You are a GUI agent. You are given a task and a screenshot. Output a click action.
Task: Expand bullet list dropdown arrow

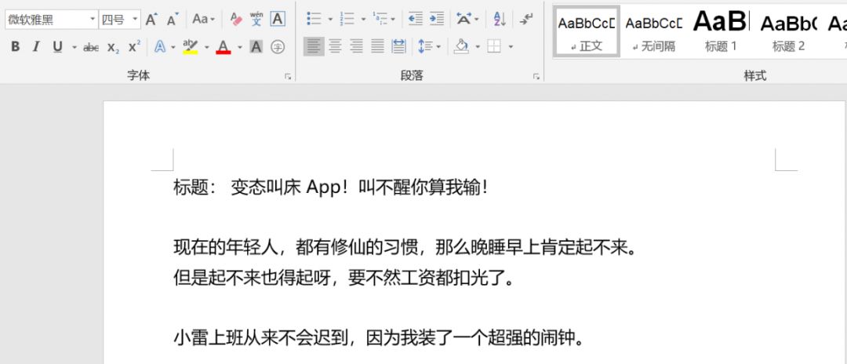tap(330, 20)
